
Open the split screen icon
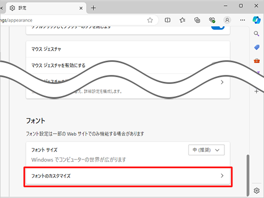167,20
